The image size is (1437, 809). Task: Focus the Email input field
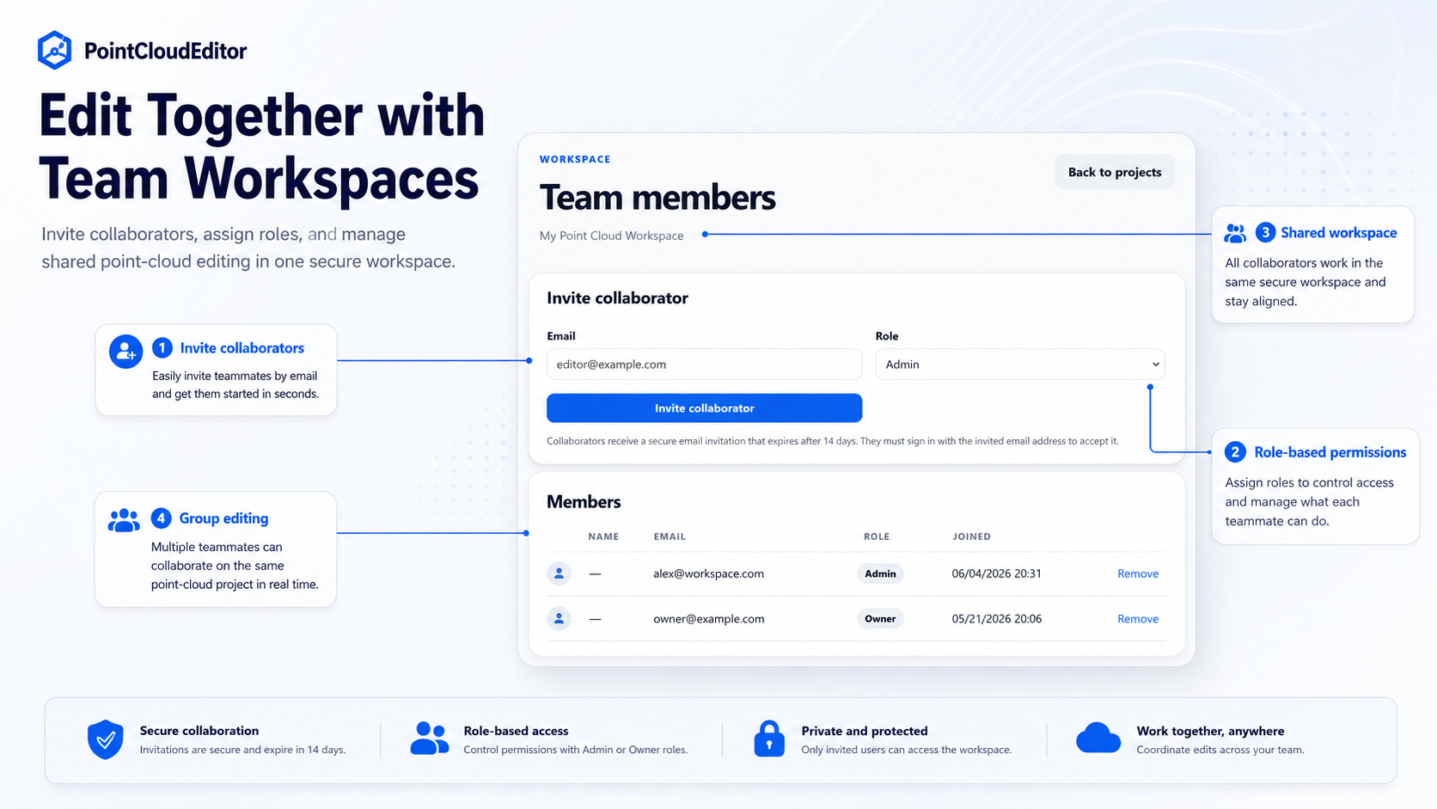coord(704,365)
